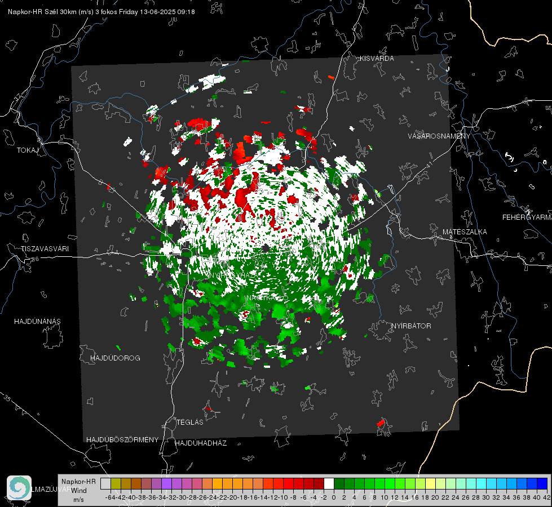The image size is (552, 507).
Task: Click the TOKAJ city label
Action: [28, 150]
